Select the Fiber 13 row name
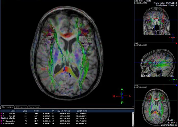The width and height of the screenshot is (178, 127). [x=12, y=114]
